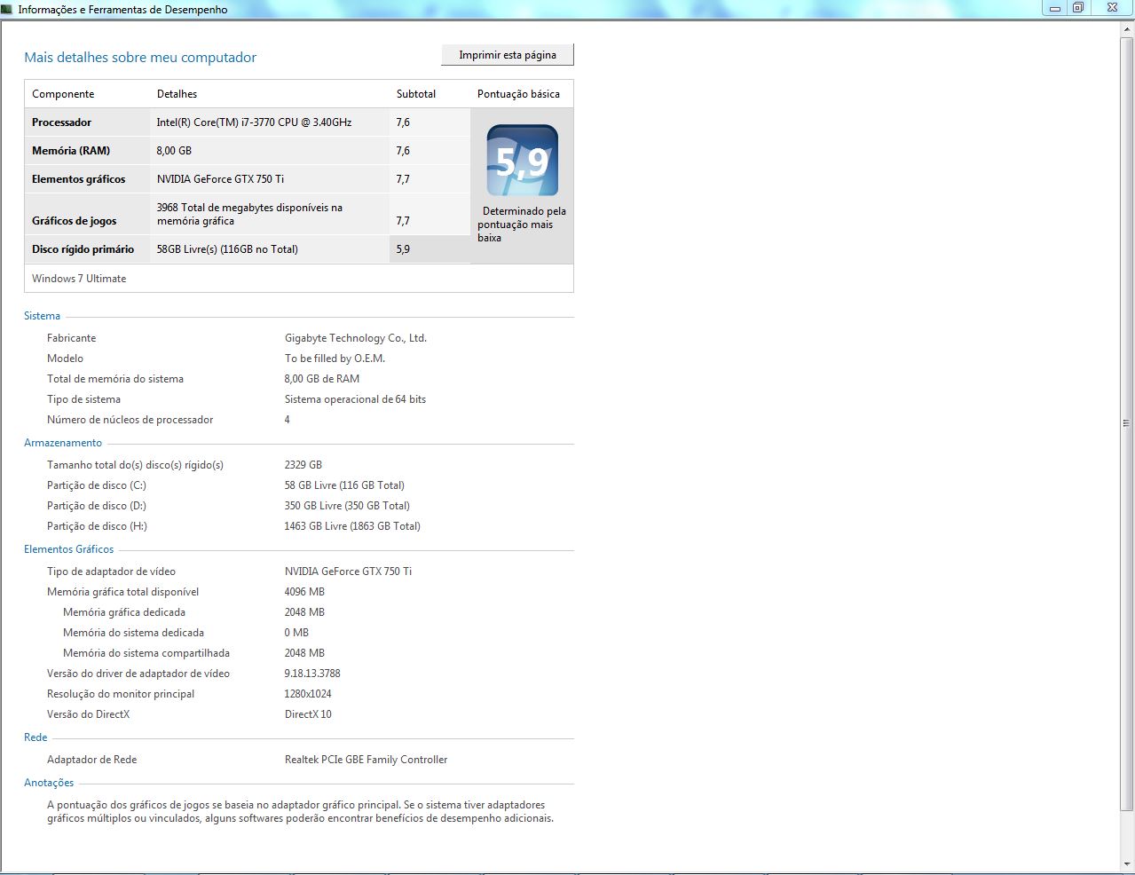Click the 1280x1024 resolution value
The width and height of the screenshot is (1135, 875).
click(308, 694)
